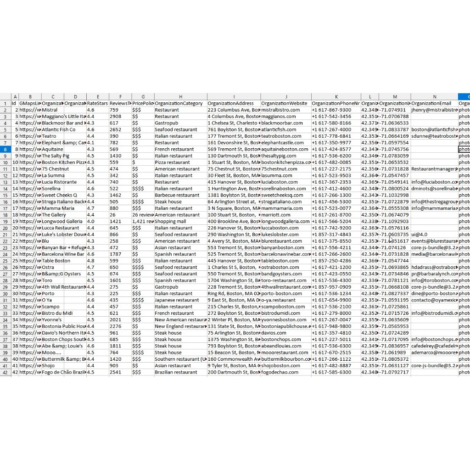Click the mistralbistro.com website cell
This screenshot has width=470, height=470.
tap(286, 110)
